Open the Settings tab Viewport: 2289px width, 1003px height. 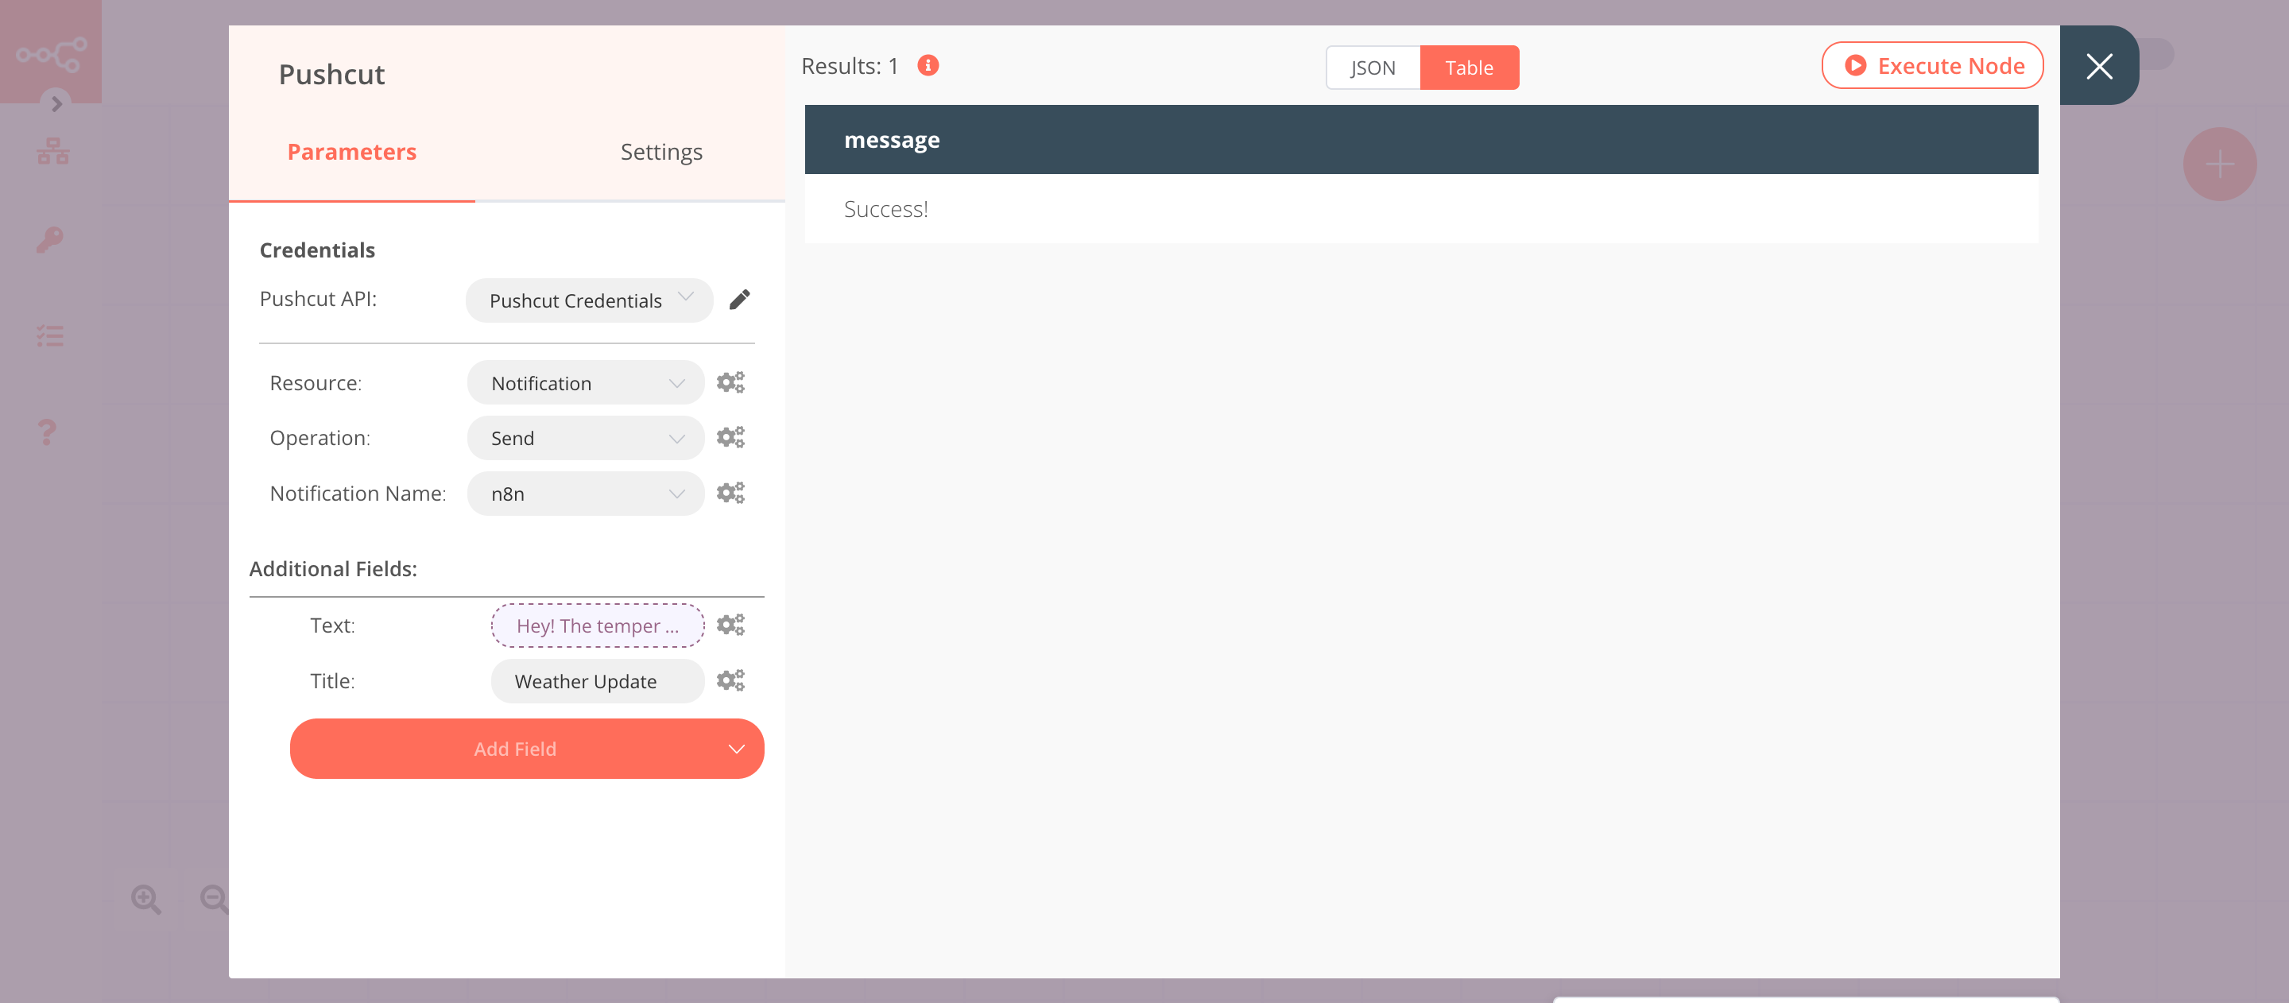660,150
